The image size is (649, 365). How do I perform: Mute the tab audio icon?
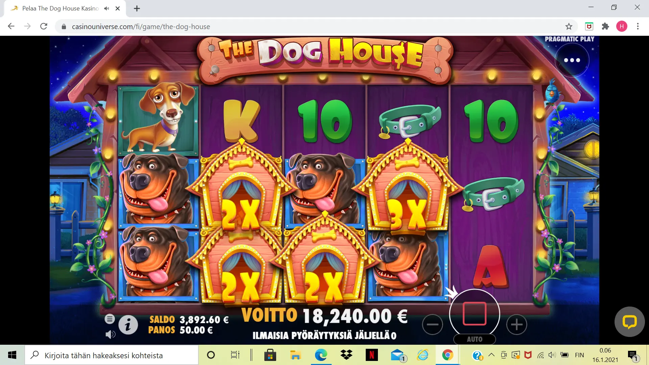pos(106,8)
